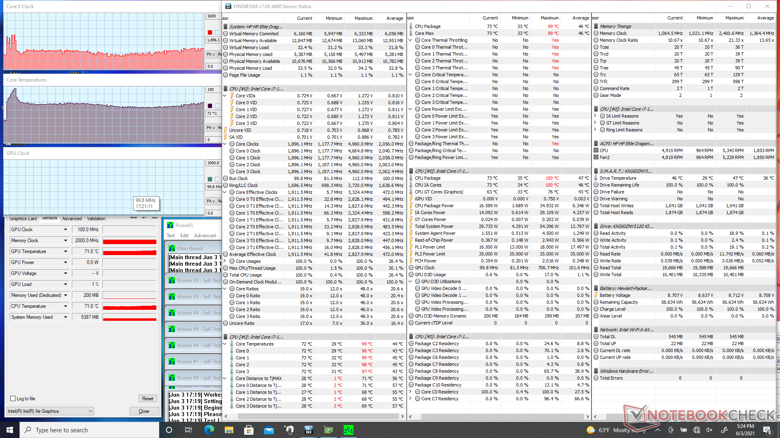Click the Cortana circle icon

click(169, 430)
